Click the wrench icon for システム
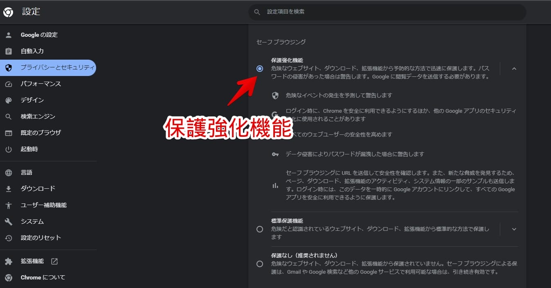The image size is (551, 288). [9, 221]
